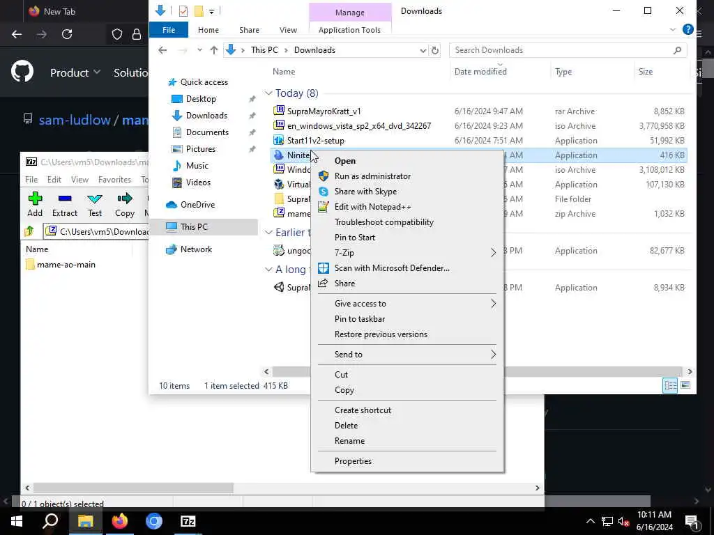This screenshot has height=535, width=714.
Task: Scan with Microsoft Defender entry
Action: point(392,268)
